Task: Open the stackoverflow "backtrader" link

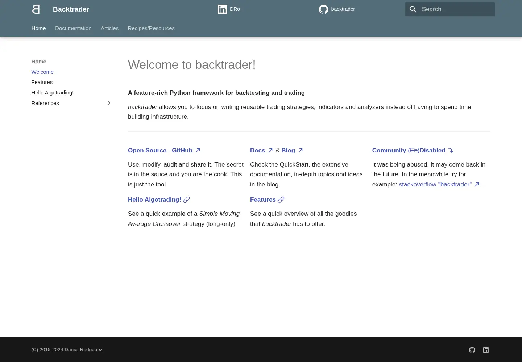Action: tap(435, 184)
